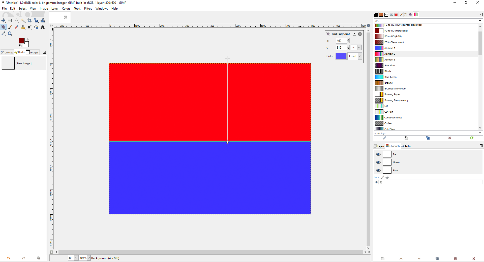Open enter tags dropdown arrow
Viewport: 484px width, 262px height.
point(480,133)
